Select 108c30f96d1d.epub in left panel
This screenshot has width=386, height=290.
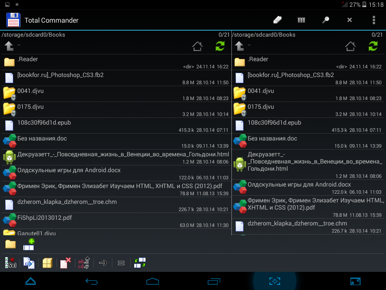click(x=116, y=126)
